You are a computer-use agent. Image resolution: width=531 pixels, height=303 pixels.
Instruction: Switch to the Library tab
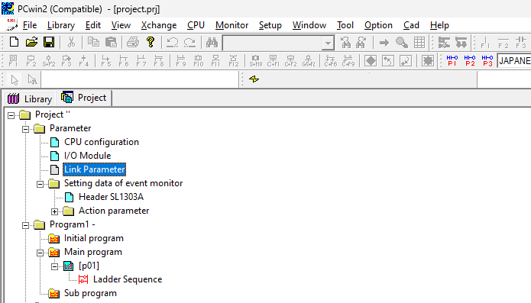pyautogui.click(x=30, y=98)
